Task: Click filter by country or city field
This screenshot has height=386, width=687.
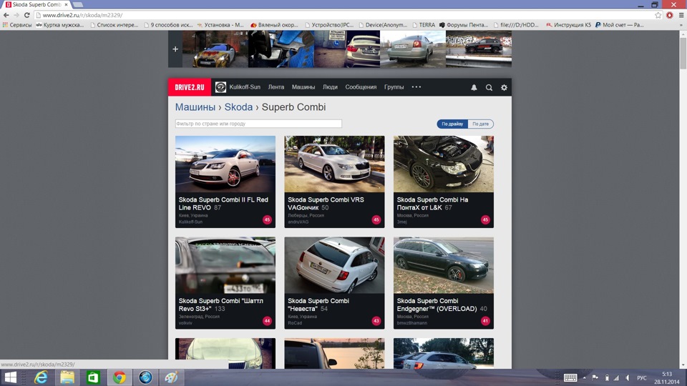Action: point(258,124)
